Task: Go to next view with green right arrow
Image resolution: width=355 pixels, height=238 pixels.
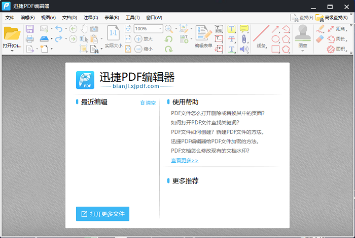Action: pyautogui.click(x=73, y=39)
